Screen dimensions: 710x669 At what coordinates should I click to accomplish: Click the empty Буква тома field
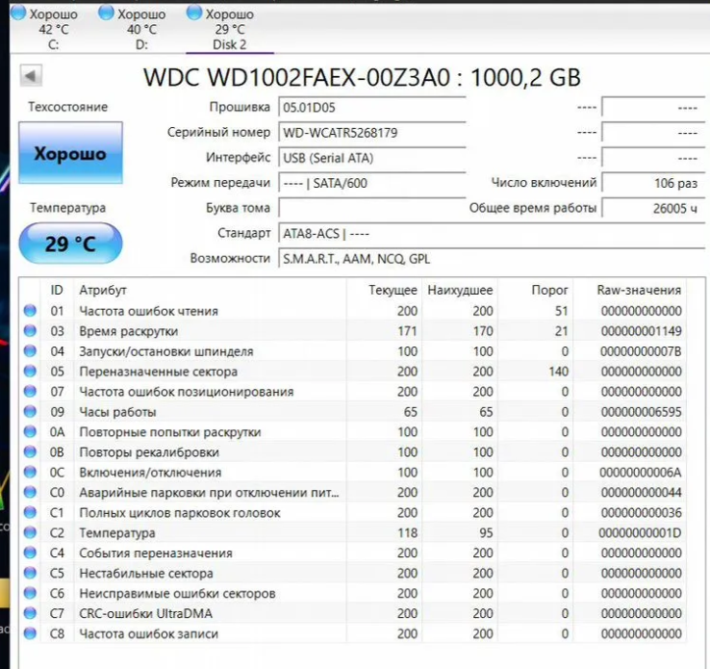tap(371, 208)
